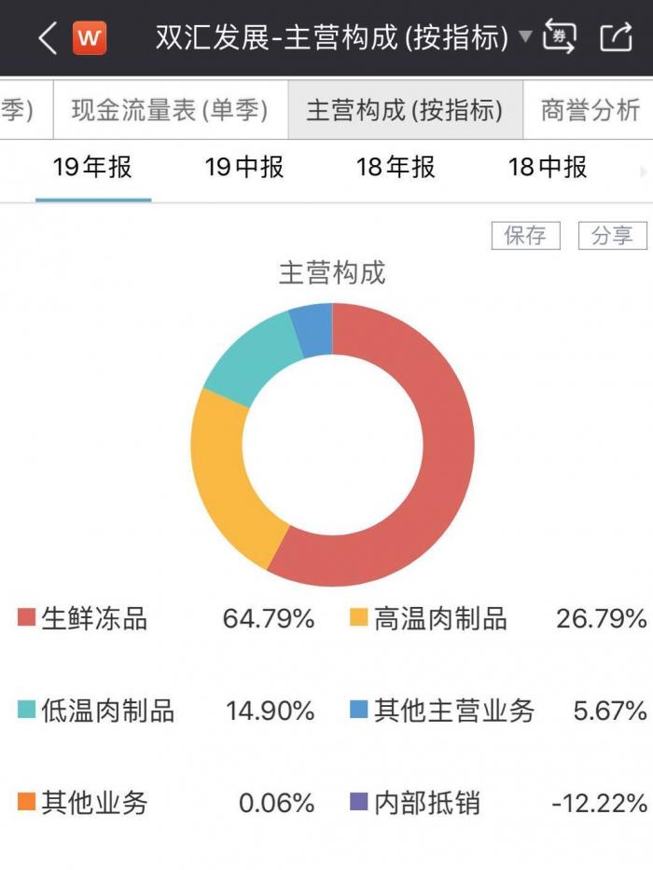The height and width of the screenshot is (870, 653).
Task: Toggle 低温肉制品 teal legend swatch
Action: [x=26, y=711]
